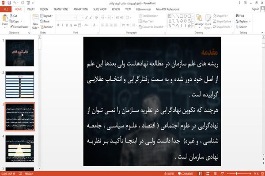Switch to the SLIDE SHOW tab
The width and height of the screenshot is (265, 176).
100,9
